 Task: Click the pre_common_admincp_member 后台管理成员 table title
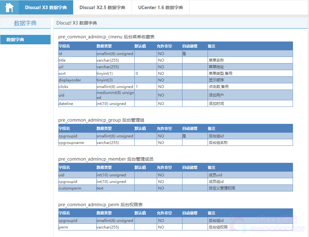click(106, 159)
